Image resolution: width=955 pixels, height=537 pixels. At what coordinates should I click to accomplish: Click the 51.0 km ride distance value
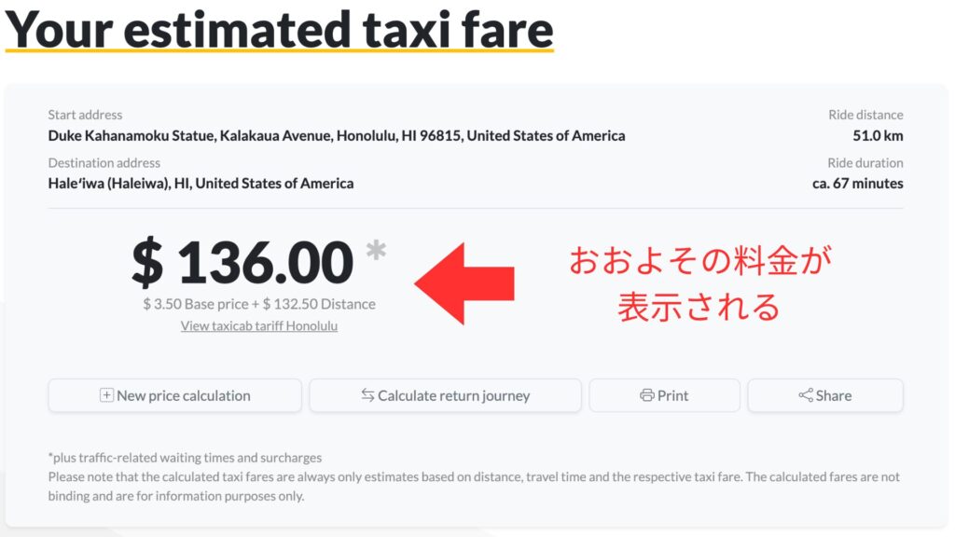878,135
